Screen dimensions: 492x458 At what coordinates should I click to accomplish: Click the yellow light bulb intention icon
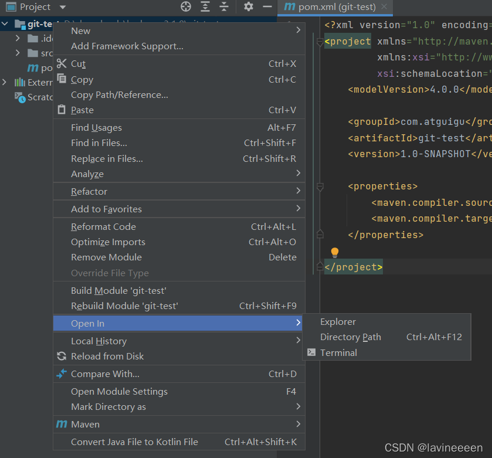coord(335,253)
